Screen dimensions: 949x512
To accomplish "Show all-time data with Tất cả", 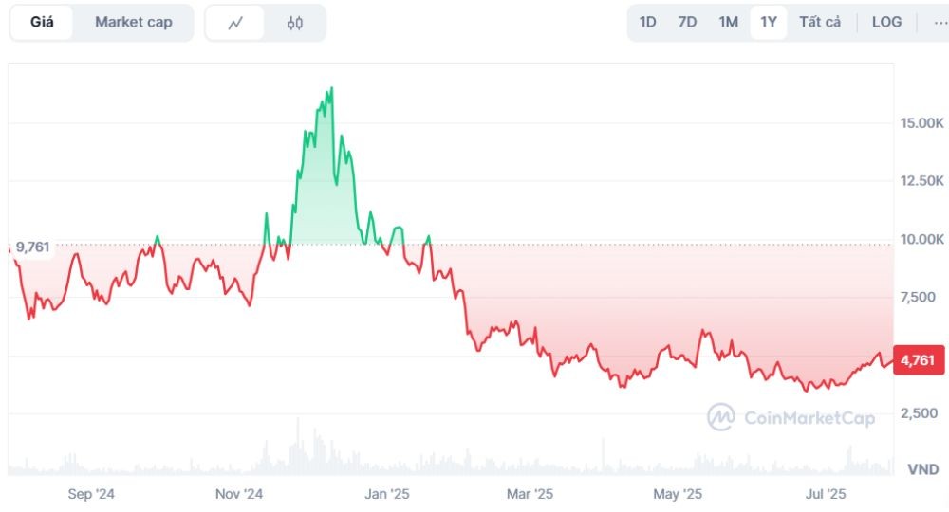I will pos(819,22).
